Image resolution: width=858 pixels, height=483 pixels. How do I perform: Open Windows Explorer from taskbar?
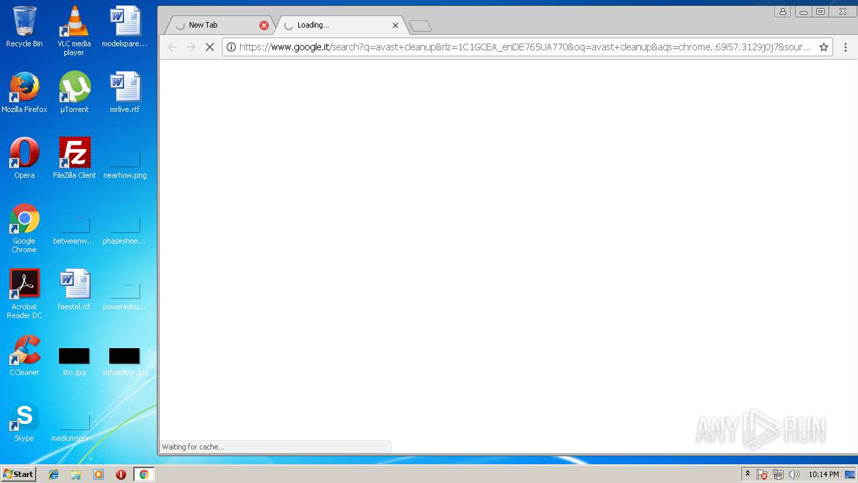76,474
